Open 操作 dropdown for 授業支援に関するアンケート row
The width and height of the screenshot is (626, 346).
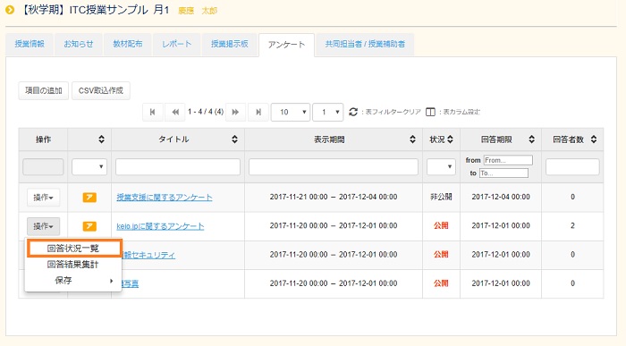click(x=44, y=198)
